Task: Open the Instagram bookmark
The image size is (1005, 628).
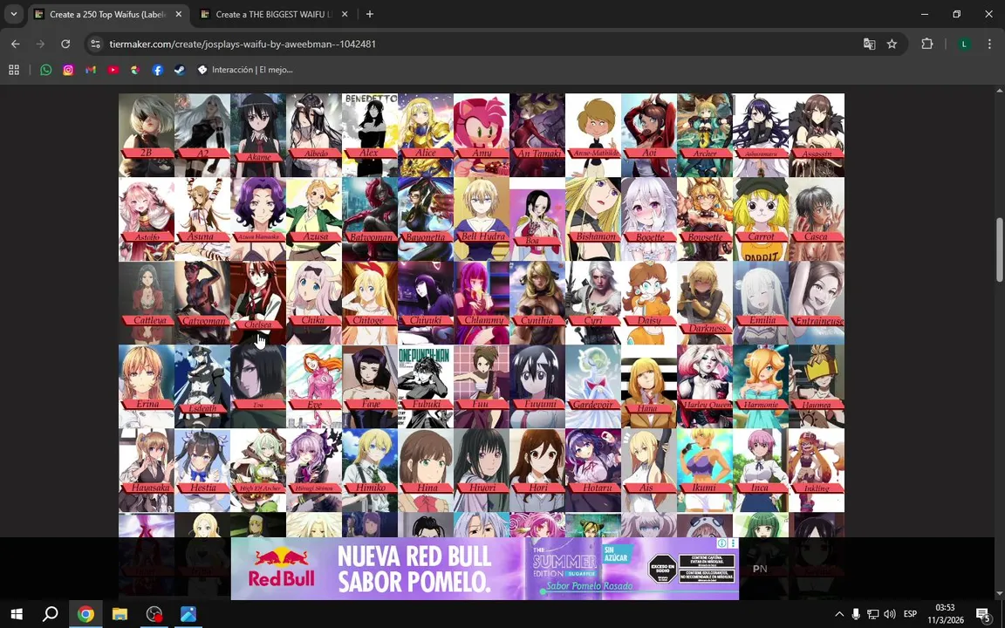Action: click(x=68, y=70)
